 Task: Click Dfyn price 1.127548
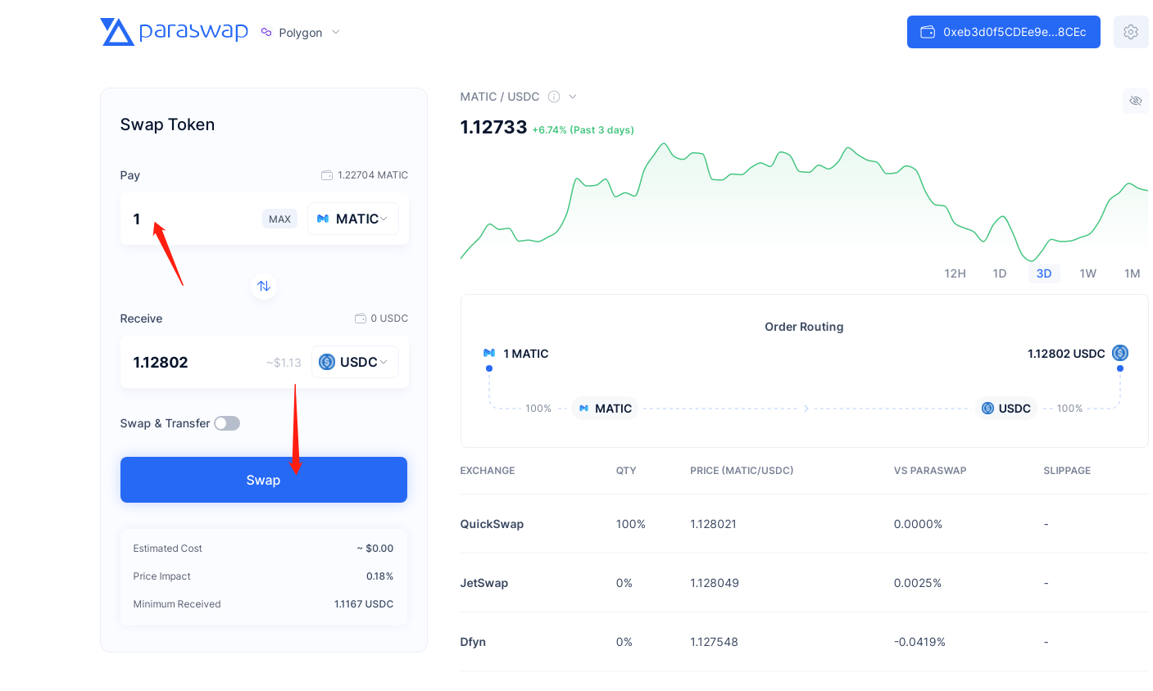tap(714, 642)
